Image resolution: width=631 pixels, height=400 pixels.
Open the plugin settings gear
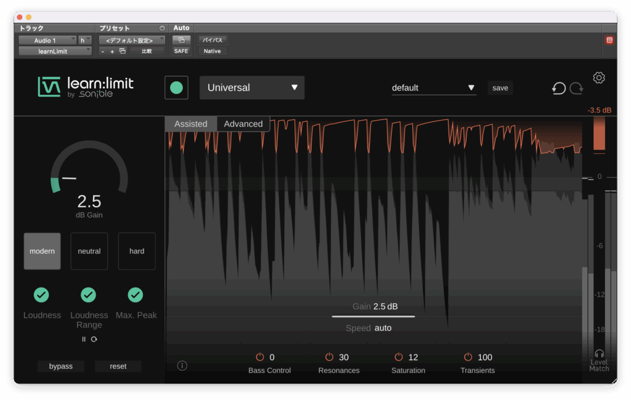(x=599, y=78)
